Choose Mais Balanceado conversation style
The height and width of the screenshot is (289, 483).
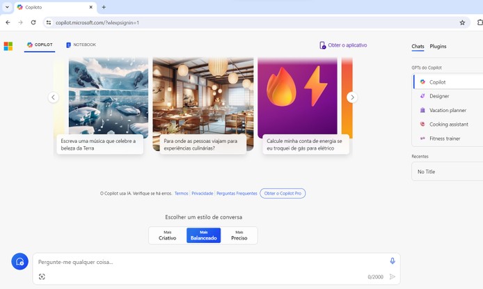(x=204, y=235)
